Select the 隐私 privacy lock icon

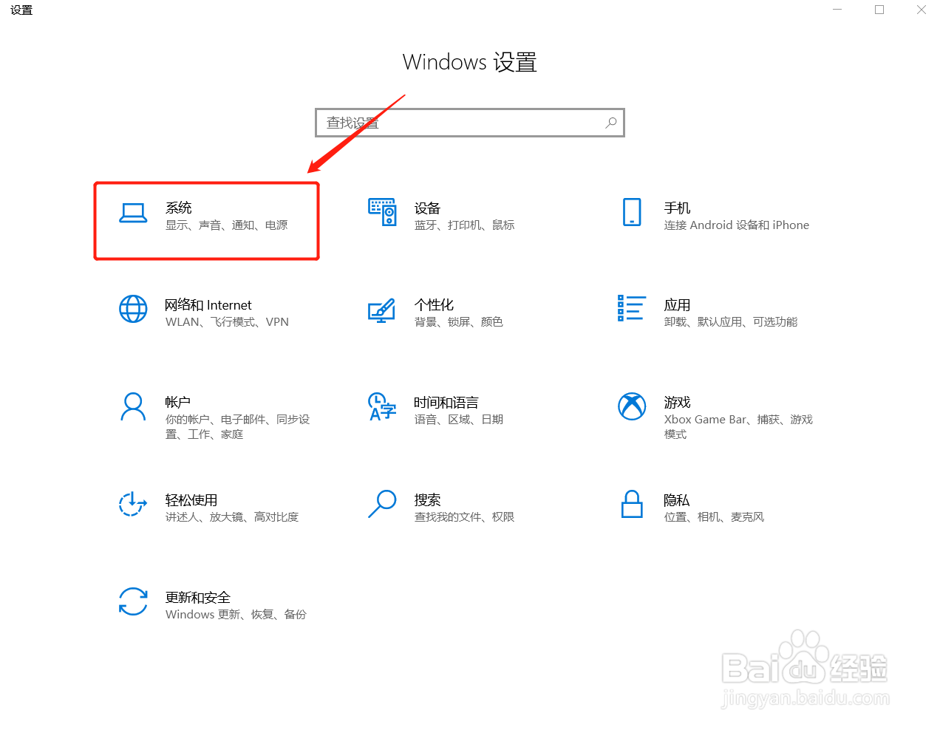click(x=632, y=505)
